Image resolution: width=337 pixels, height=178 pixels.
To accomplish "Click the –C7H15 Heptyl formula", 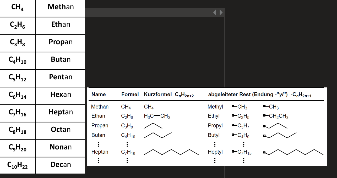I will pos(242,152).
